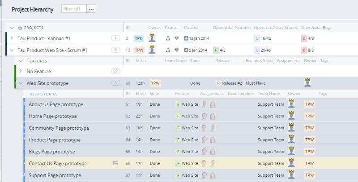Click first assignee avatar on Home Page row
Screen dimensions: 358x182
(204, 116)
